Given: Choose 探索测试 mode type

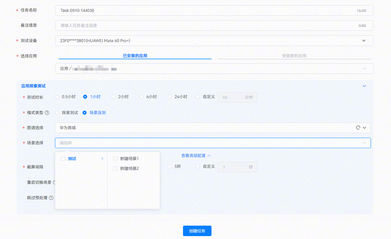Looking at the screenshot, I should [57, 113].
